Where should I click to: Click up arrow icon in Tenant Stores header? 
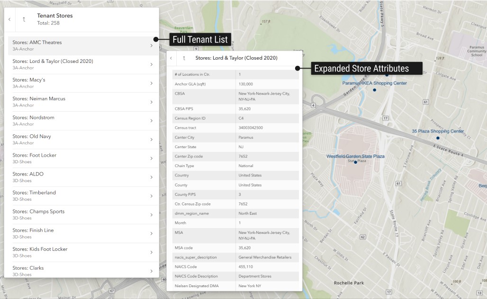tap(24, 19)
